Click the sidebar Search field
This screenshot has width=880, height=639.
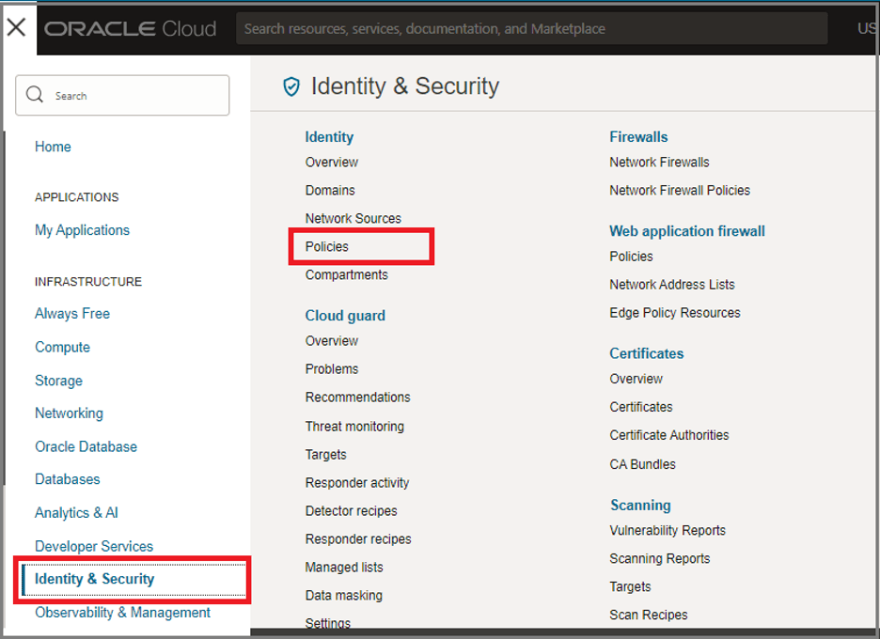tap(122, 94)
